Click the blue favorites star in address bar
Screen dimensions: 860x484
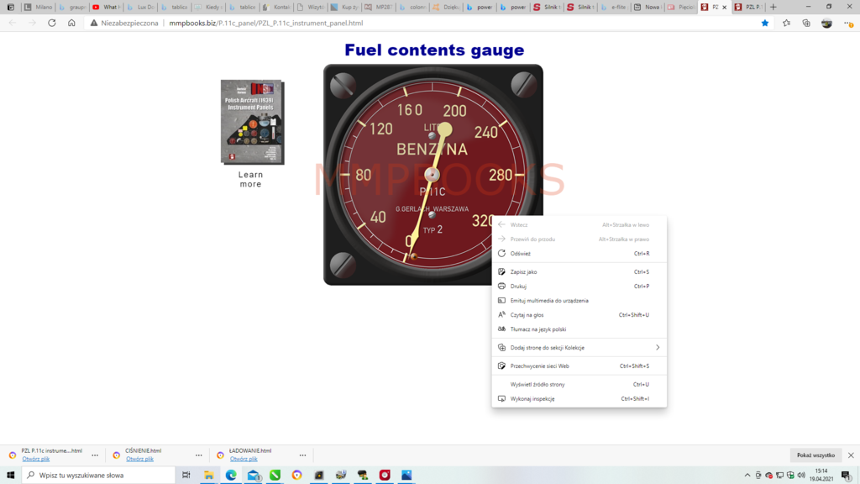click(x=764, y=23)
